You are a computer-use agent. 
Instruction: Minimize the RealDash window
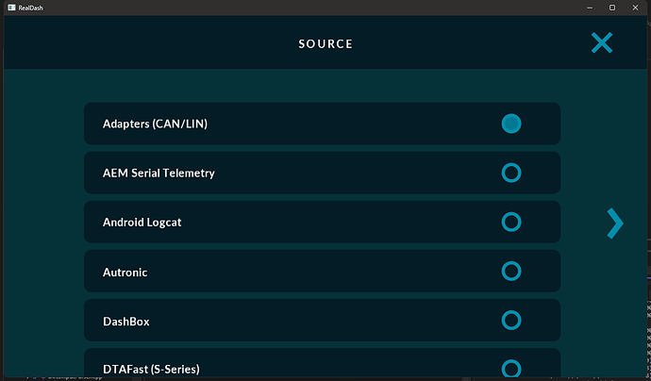586,8
